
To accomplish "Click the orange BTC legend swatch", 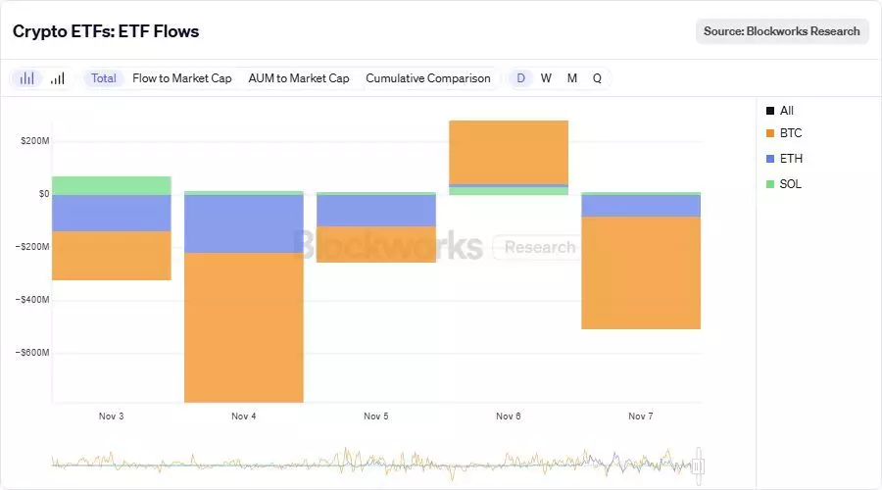I will tap(770, 133).
